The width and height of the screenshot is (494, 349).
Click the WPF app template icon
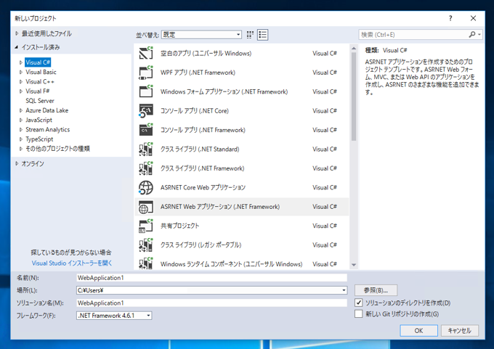(146, 72)
